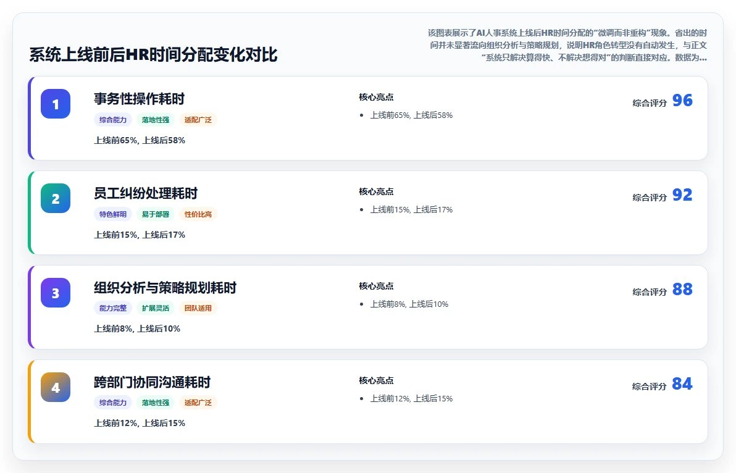Click the score 96
Viewport: 736px width, 473px height.
[x=682, y=101]
